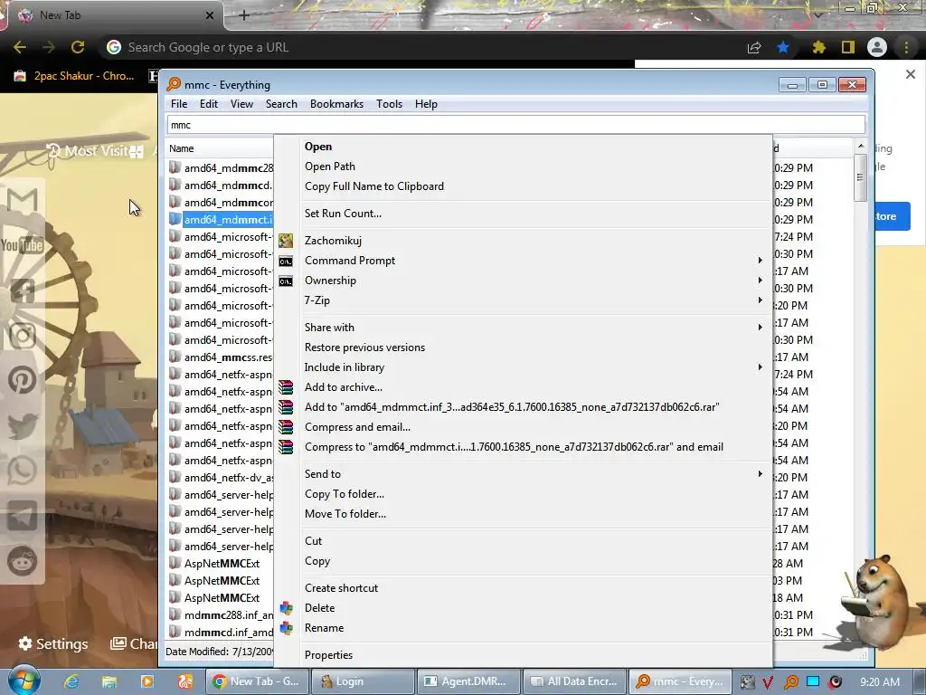The height and width of the screenshot is (695, 926).
Task: Open Chrome profile avatar icon
Action: [877, 47]
